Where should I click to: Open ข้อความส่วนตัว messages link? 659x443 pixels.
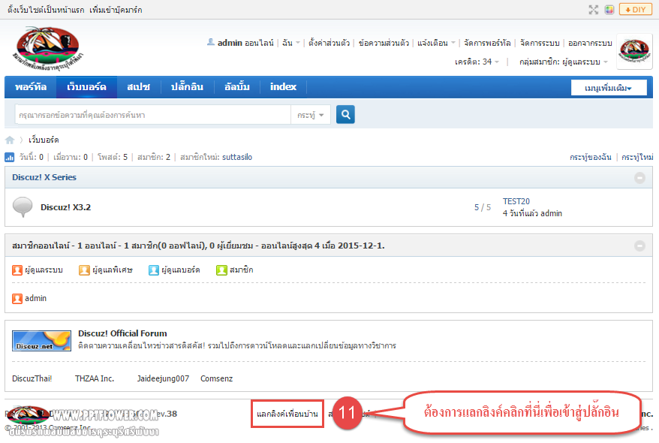click(x=384, y=43)
